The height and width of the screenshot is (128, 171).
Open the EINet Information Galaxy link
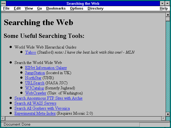46,68
